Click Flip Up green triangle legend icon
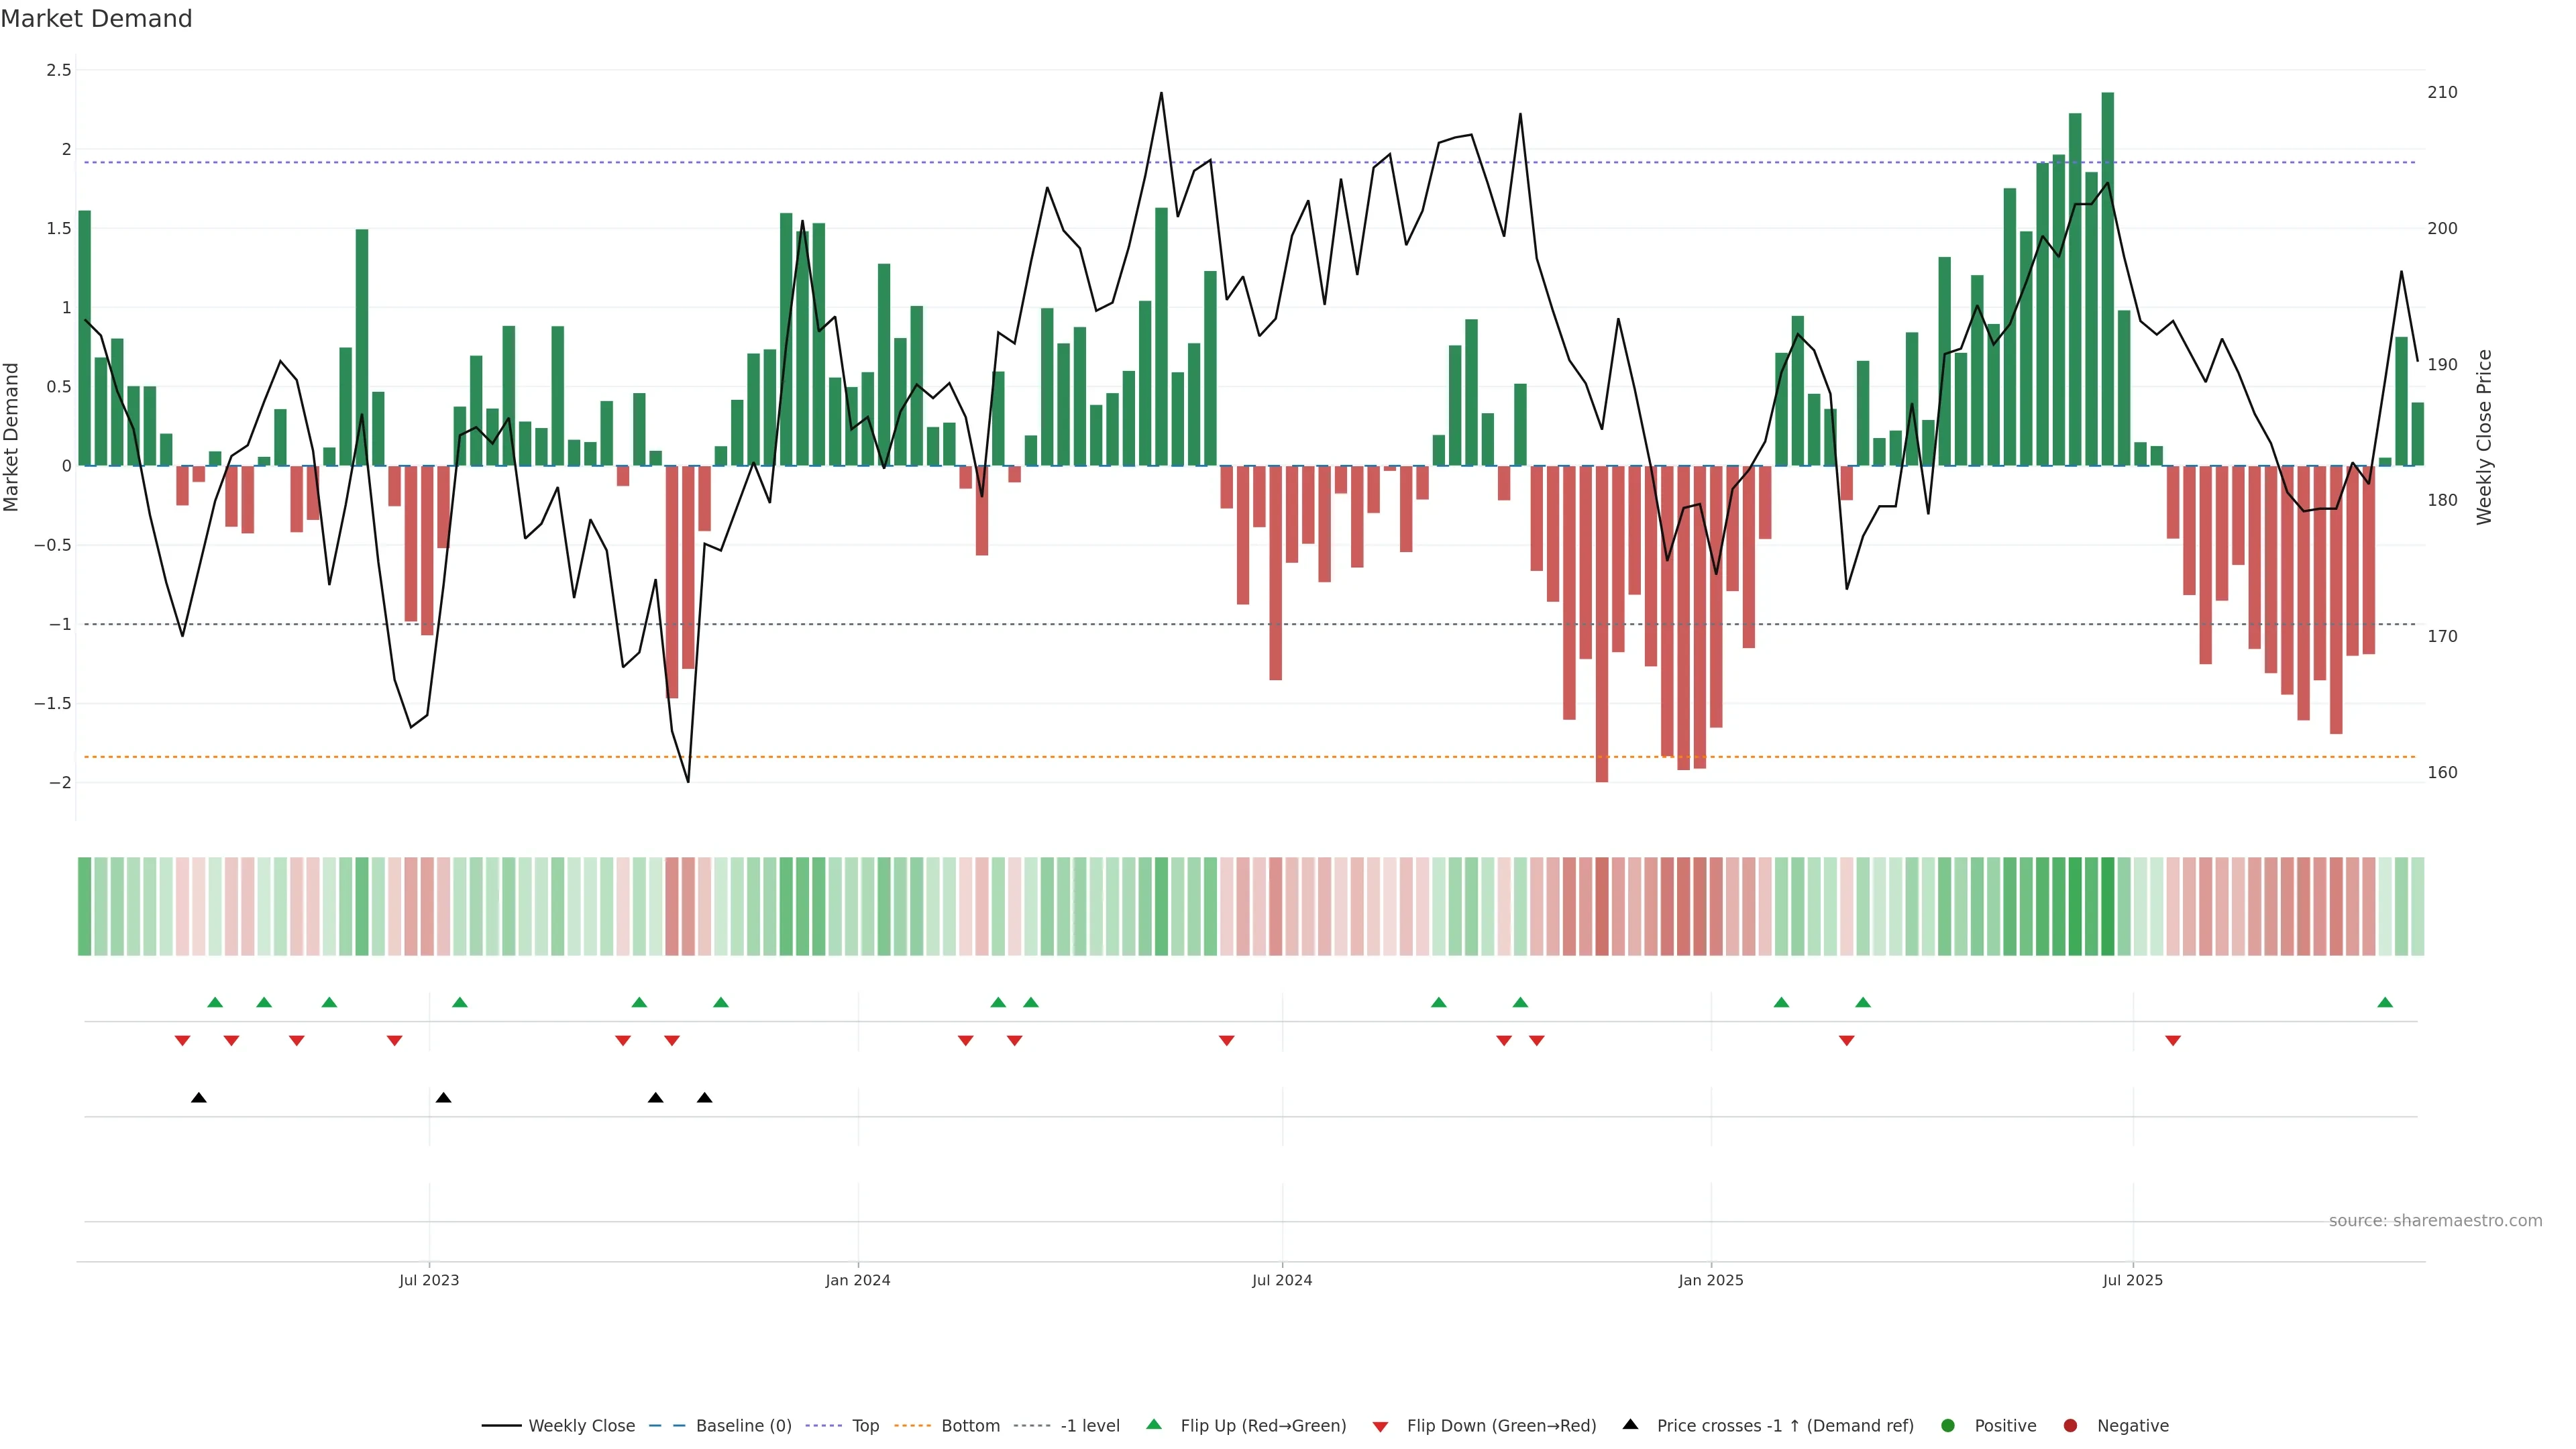Image resolution: width=2576 pixels, height=1449 pixels. (x=1154, y=1425)
